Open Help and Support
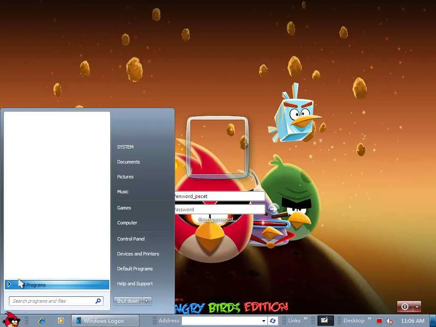Screen dimensions: 436x327 click(x=135, y=284)
